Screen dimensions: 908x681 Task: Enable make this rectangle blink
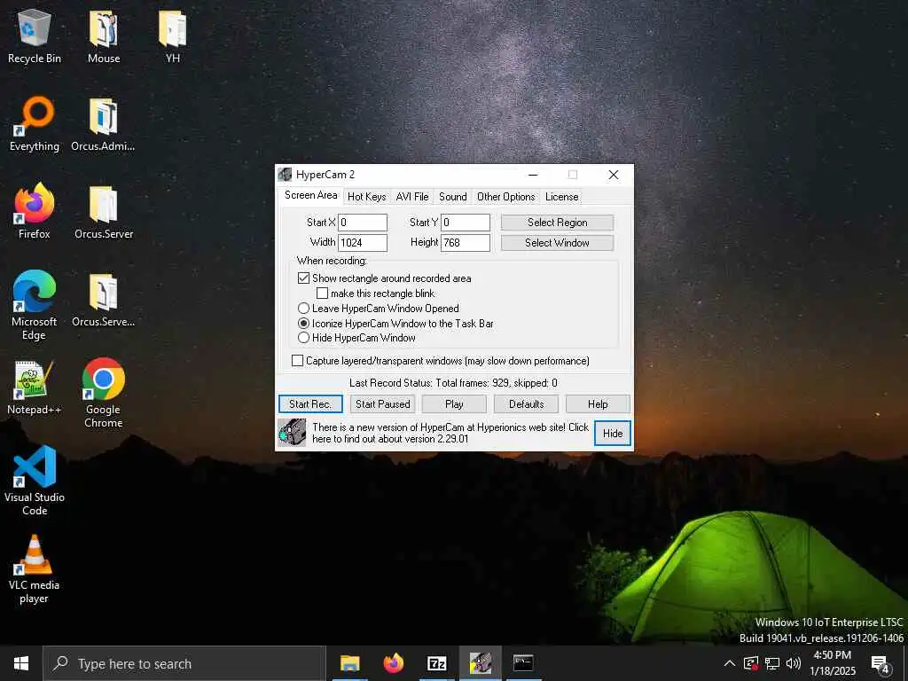[322, 293]
